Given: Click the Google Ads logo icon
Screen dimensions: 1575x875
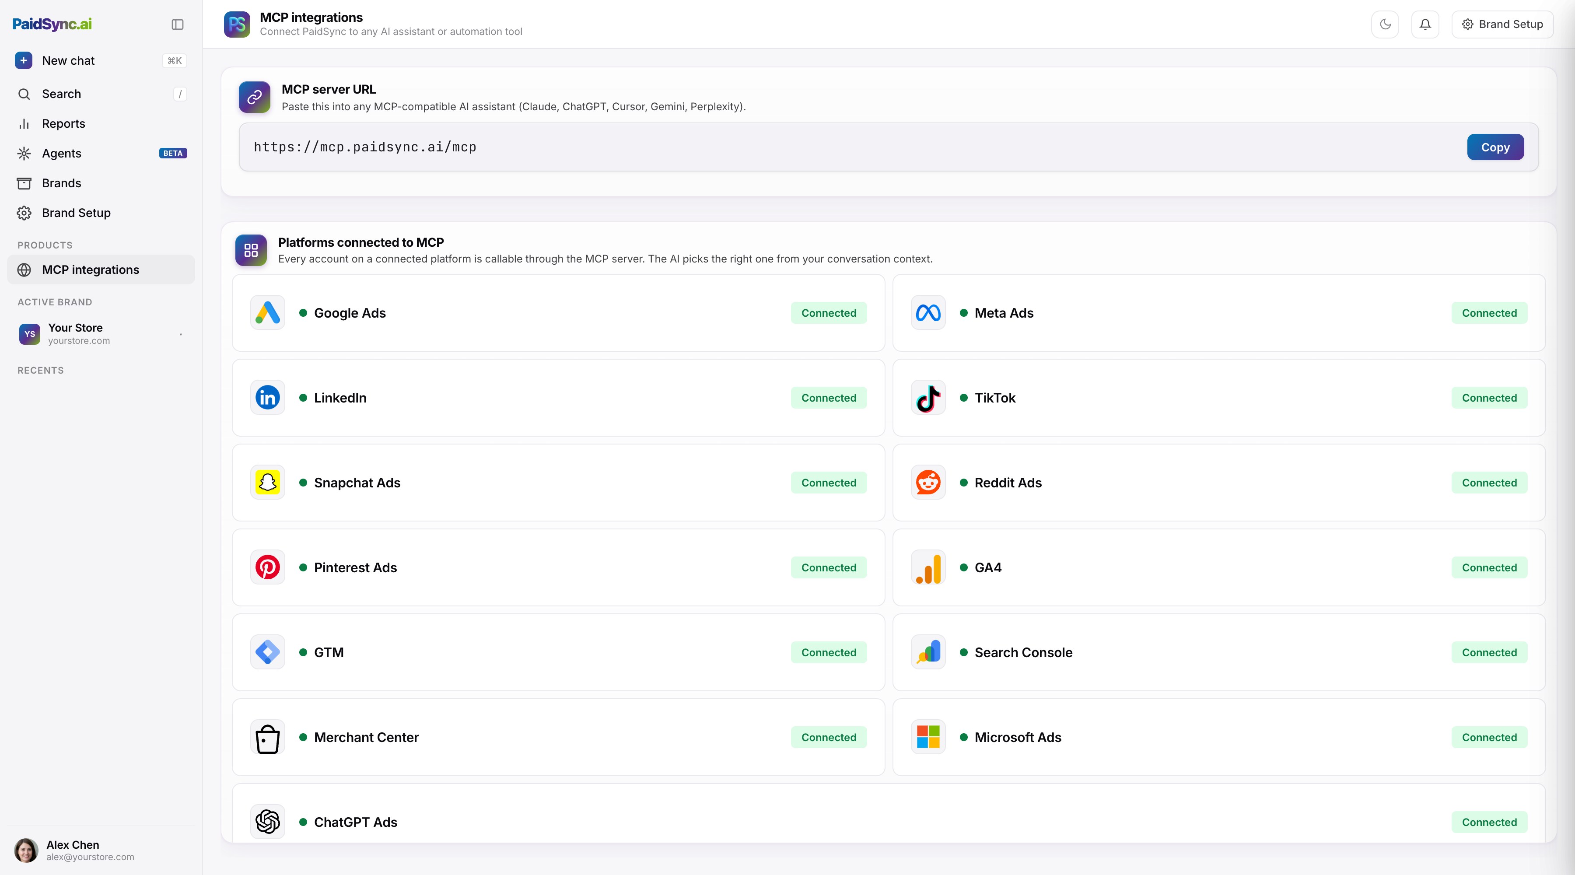Looking at the screenshot, I should [x=268, y=313].
